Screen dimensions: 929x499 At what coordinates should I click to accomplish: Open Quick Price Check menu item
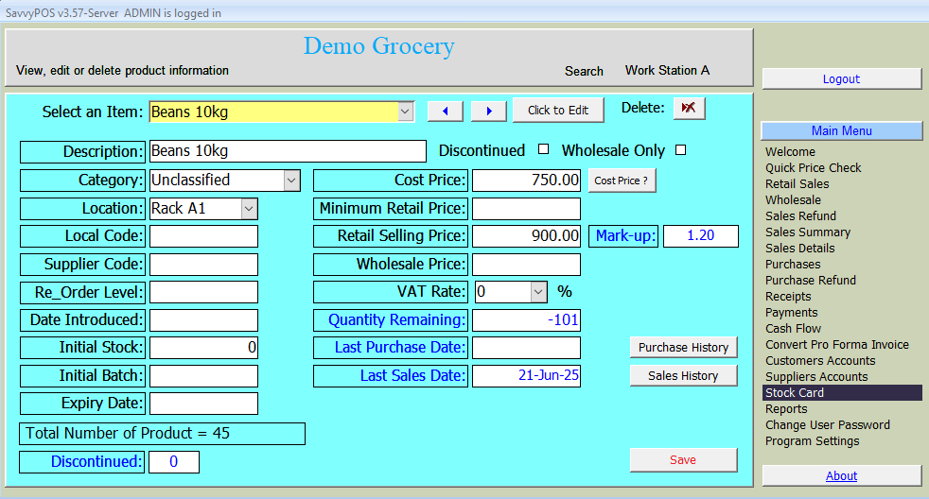pos(813,168)
